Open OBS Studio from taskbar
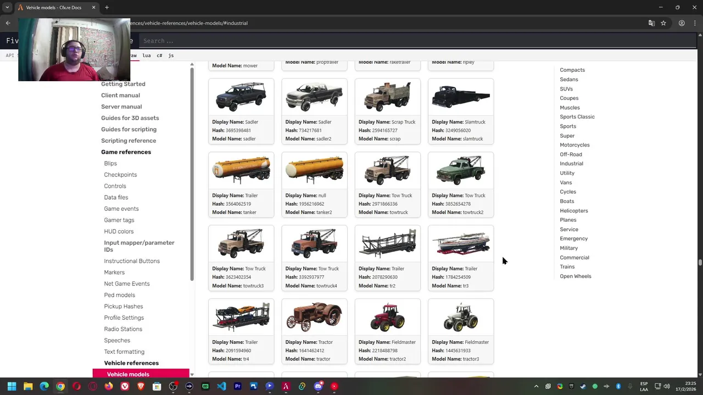 pos(173,386)
